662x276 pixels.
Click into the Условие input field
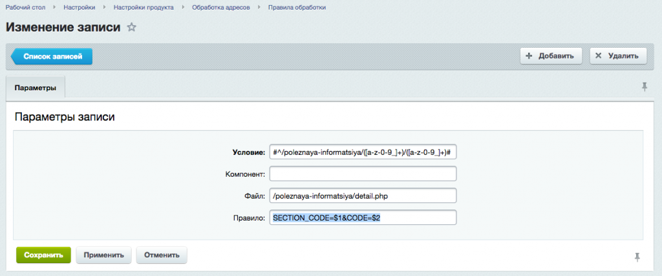tap(363, 153)
